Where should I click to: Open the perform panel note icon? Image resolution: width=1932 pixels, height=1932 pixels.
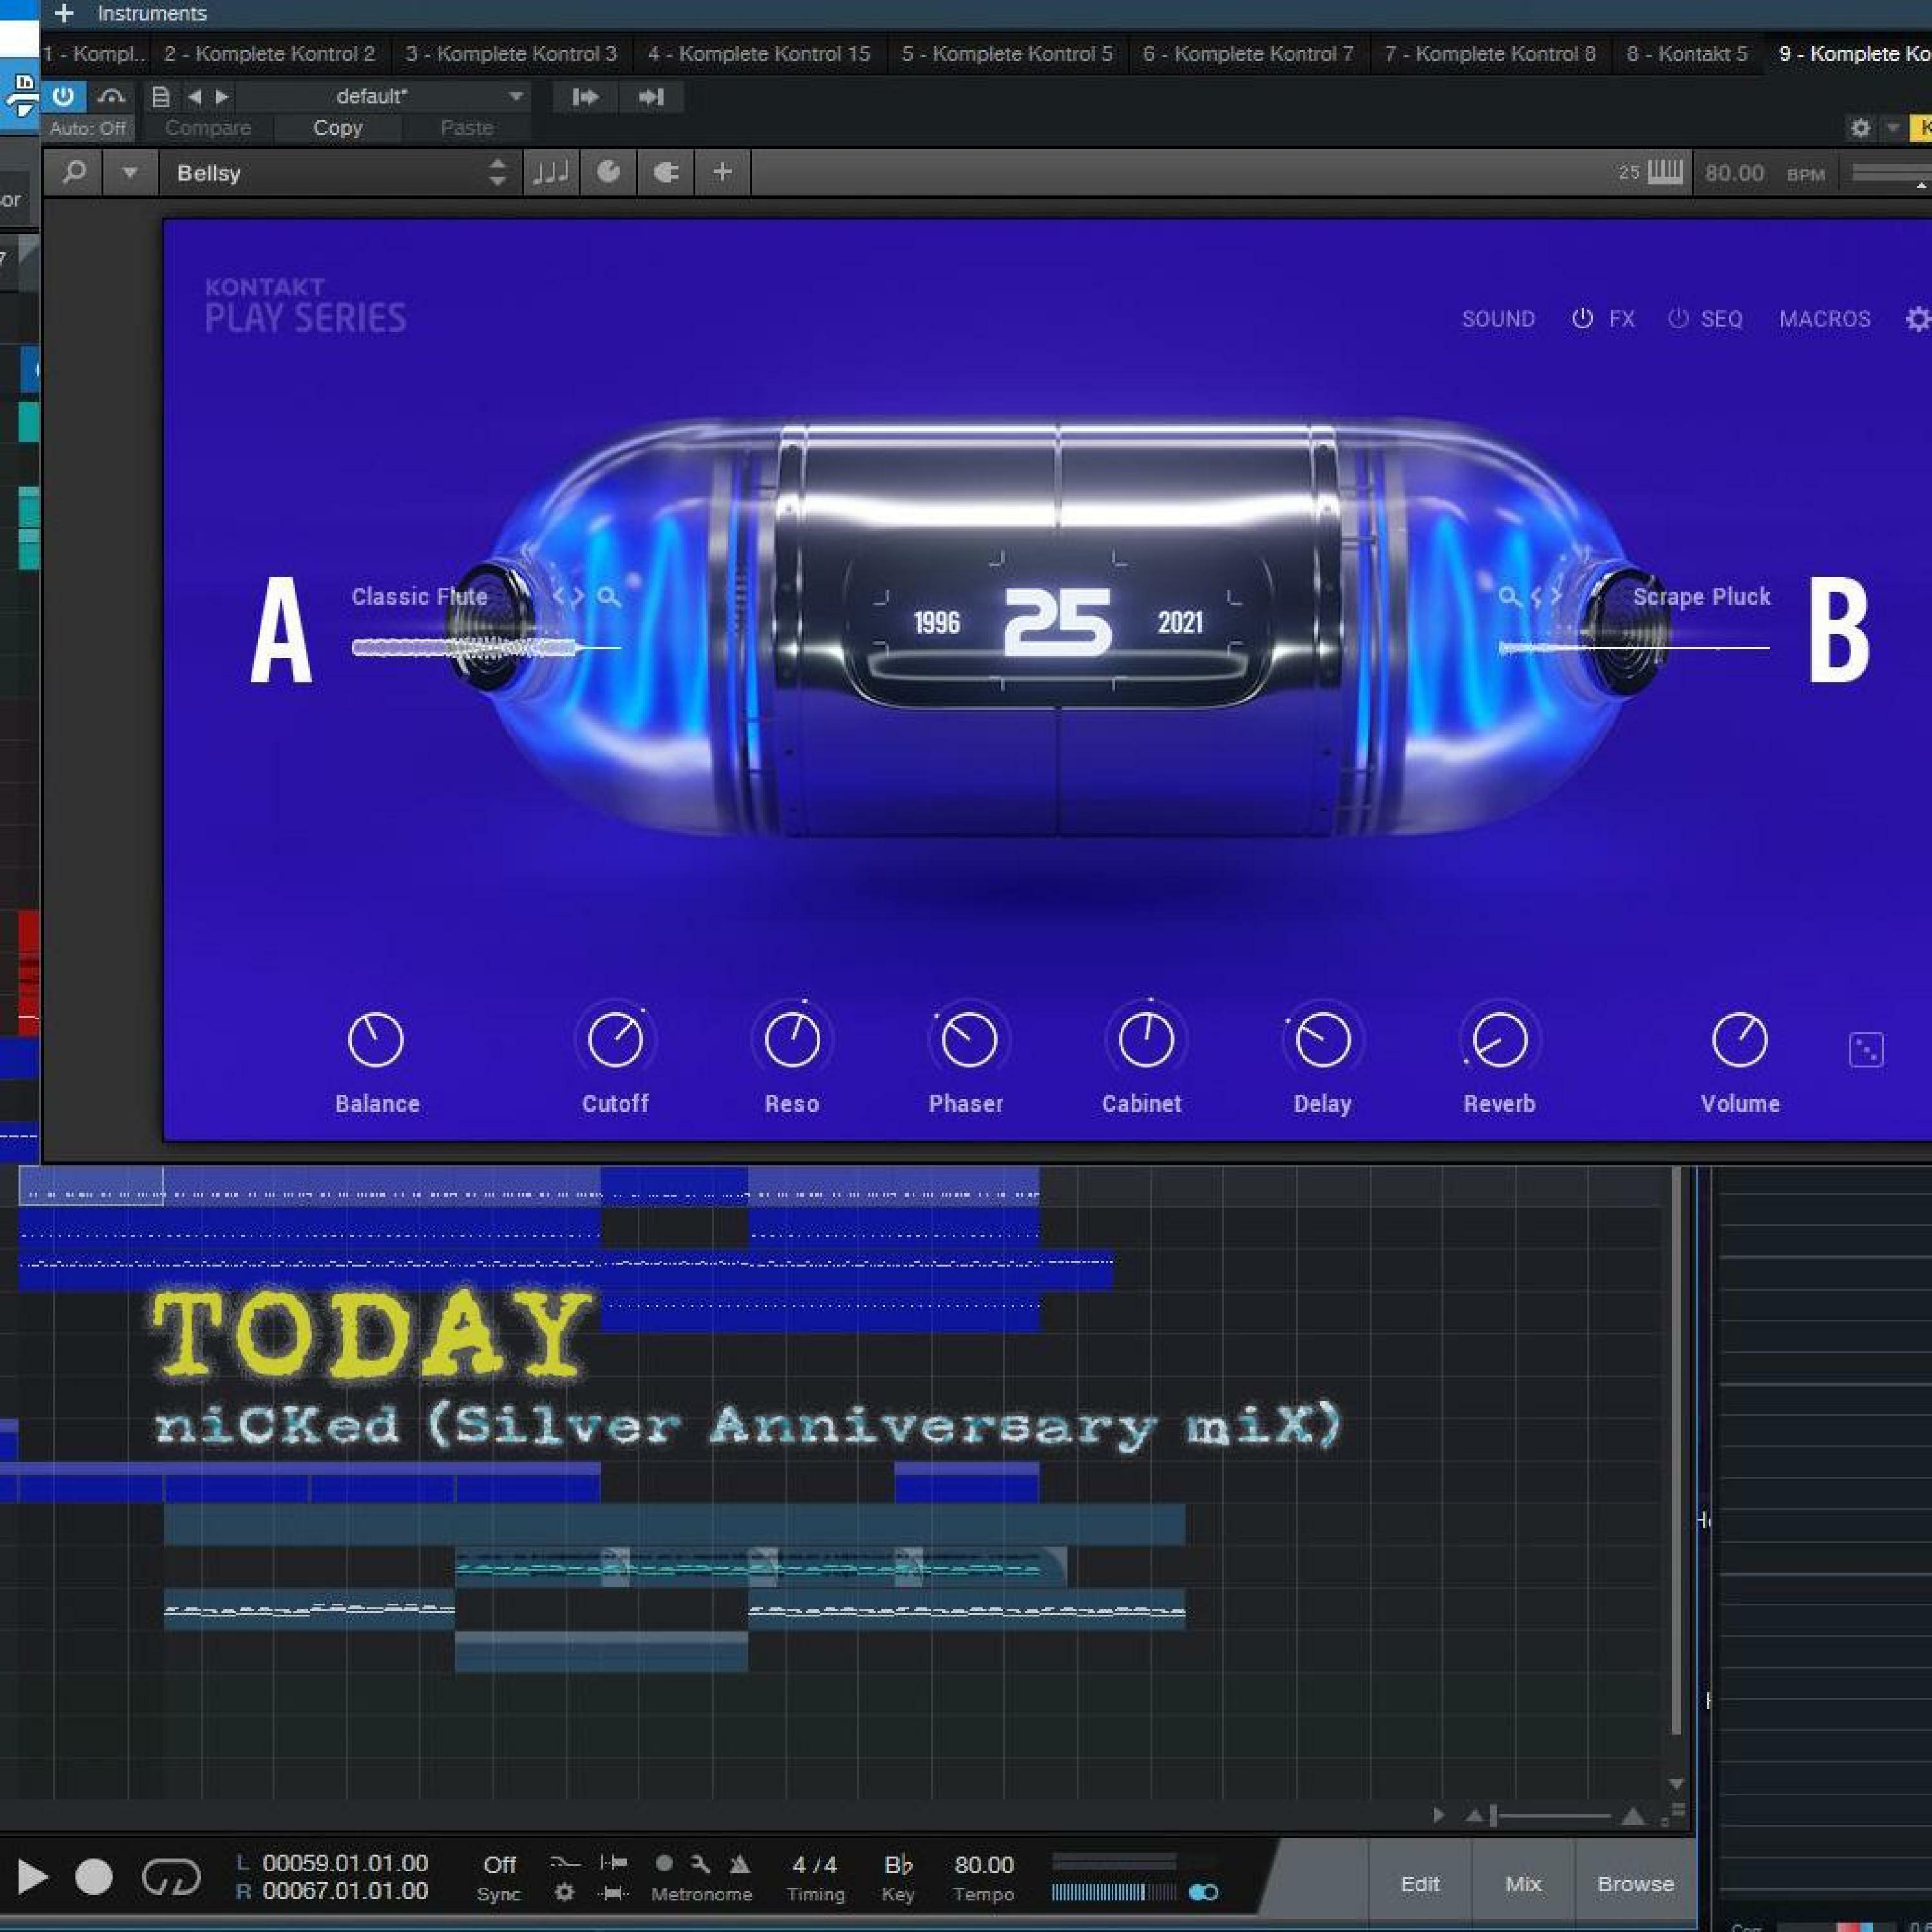(551, 173)
